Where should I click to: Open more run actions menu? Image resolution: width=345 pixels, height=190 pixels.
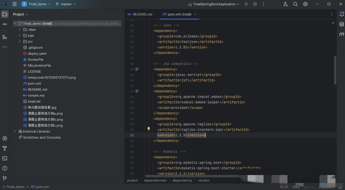tap(263, 4)
